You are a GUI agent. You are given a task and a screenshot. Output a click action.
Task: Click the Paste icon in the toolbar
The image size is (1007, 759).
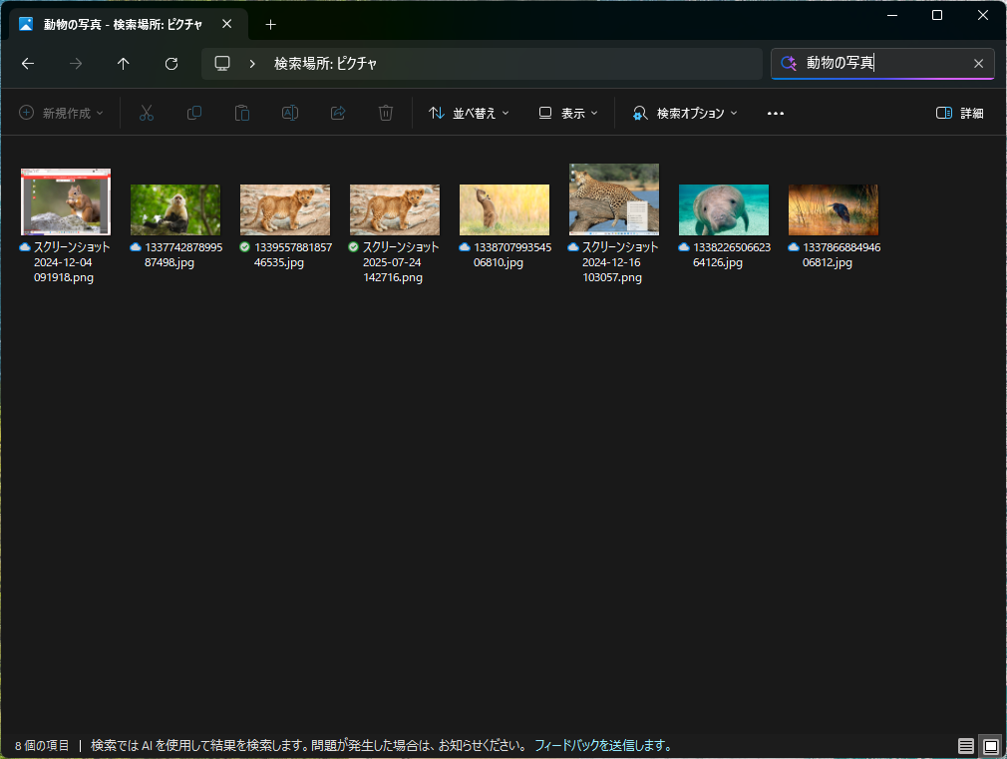point(242,113)
